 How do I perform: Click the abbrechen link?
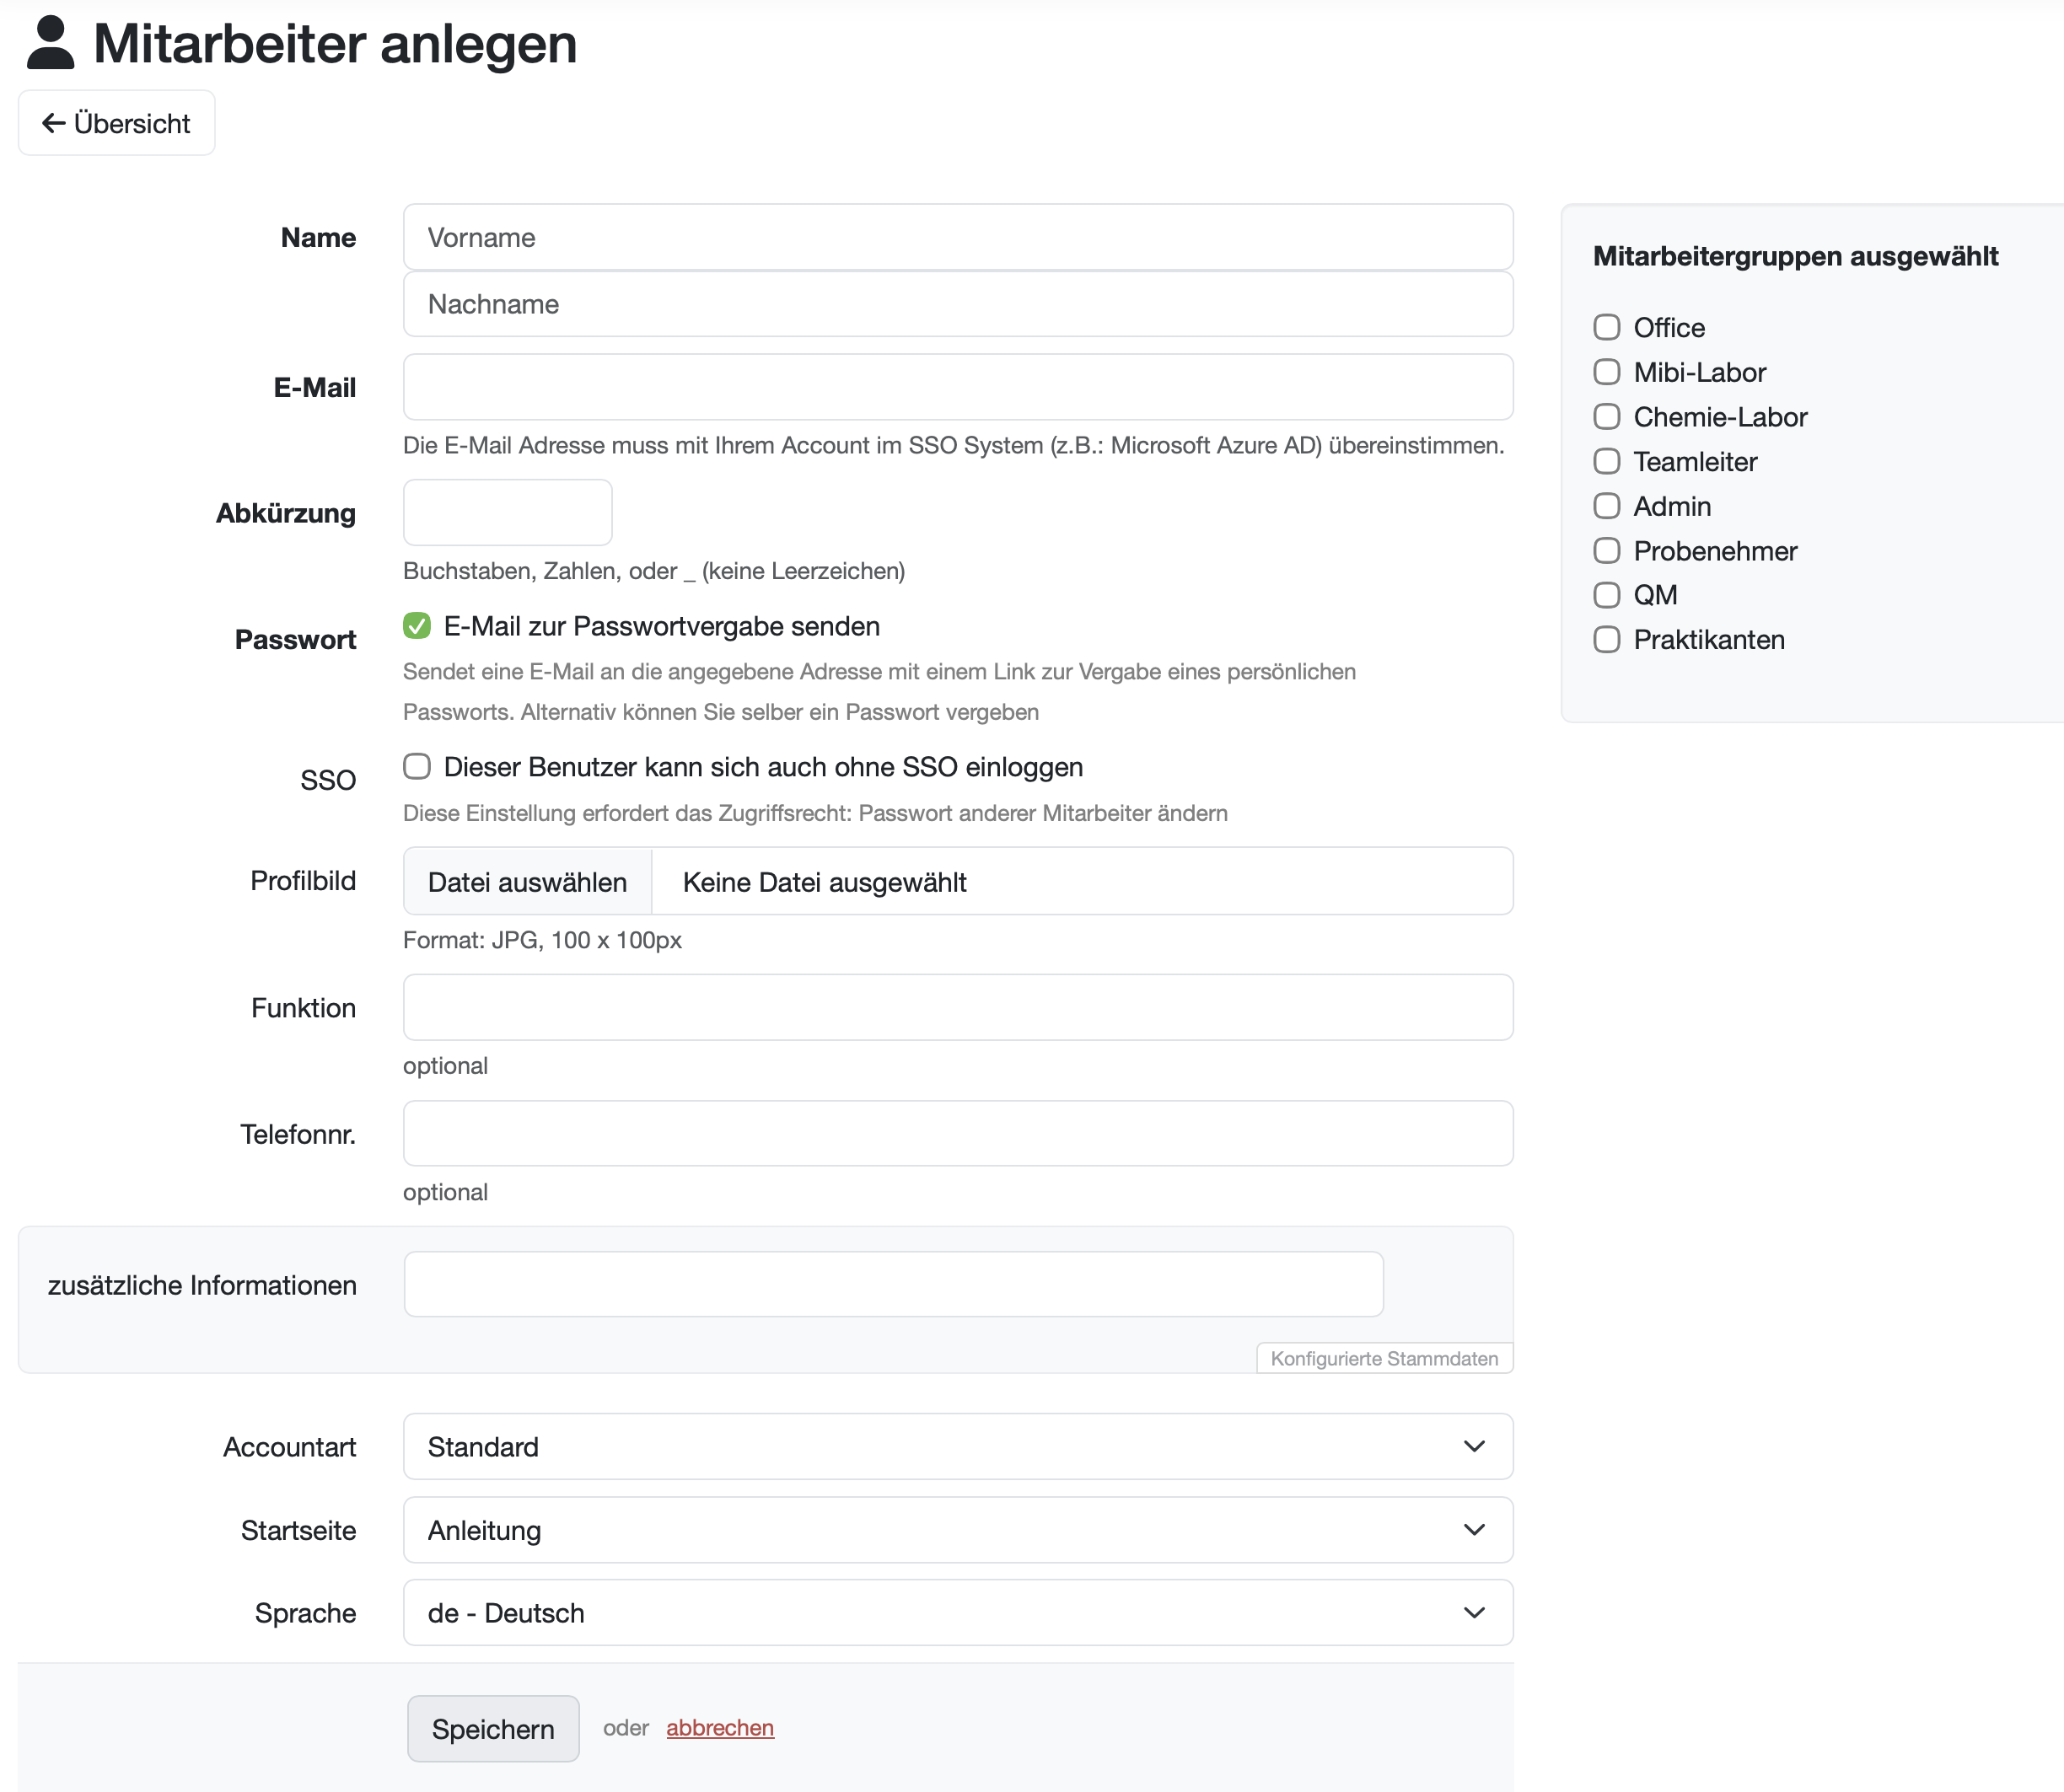[719, 1728]
